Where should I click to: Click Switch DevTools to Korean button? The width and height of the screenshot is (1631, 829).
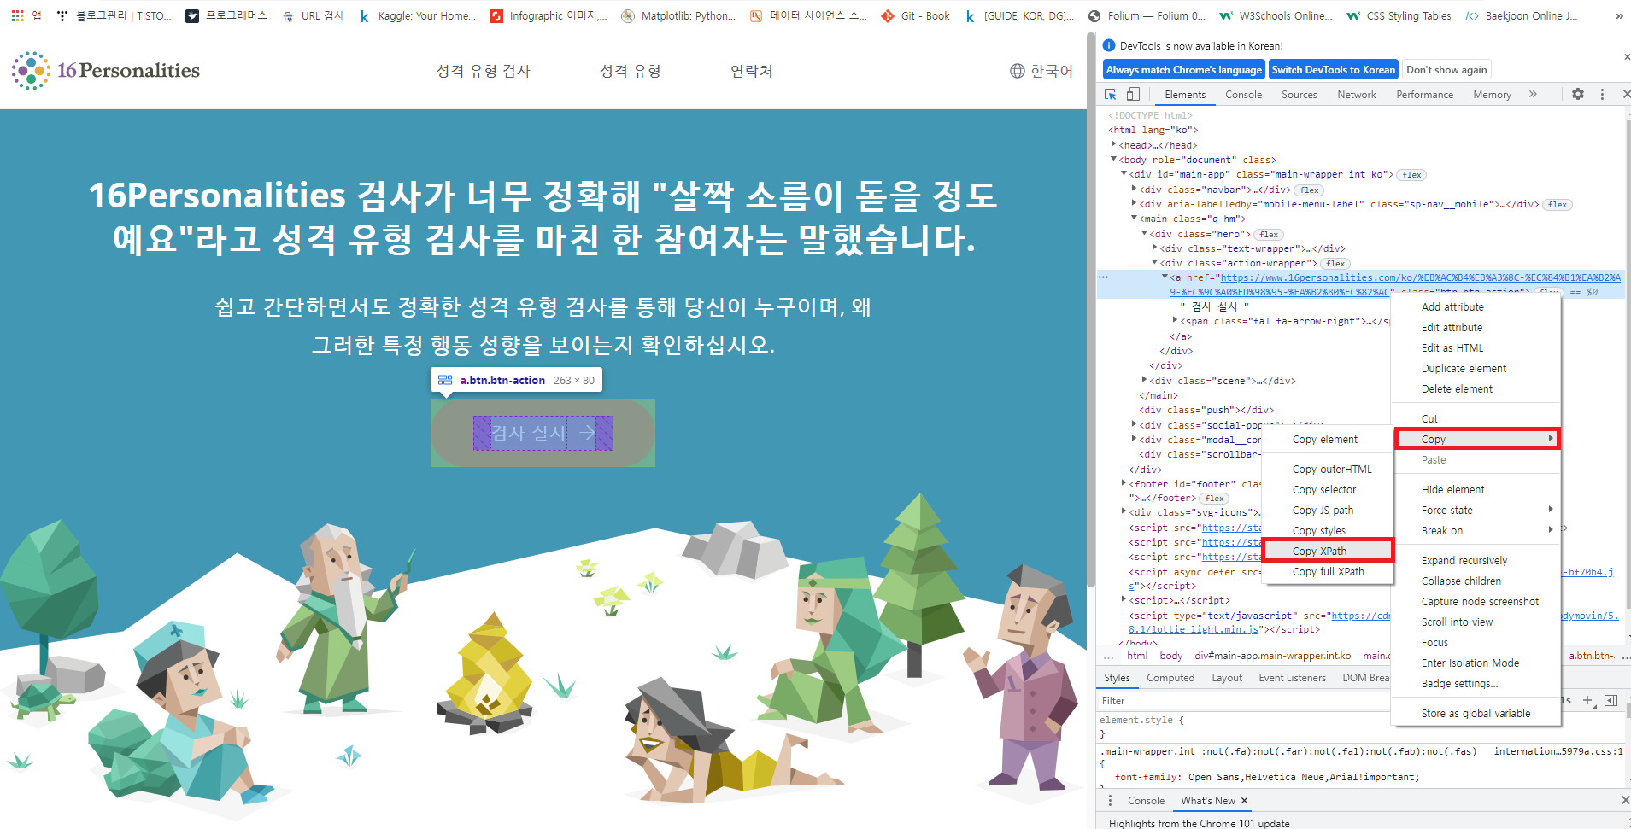point(1333,70)
